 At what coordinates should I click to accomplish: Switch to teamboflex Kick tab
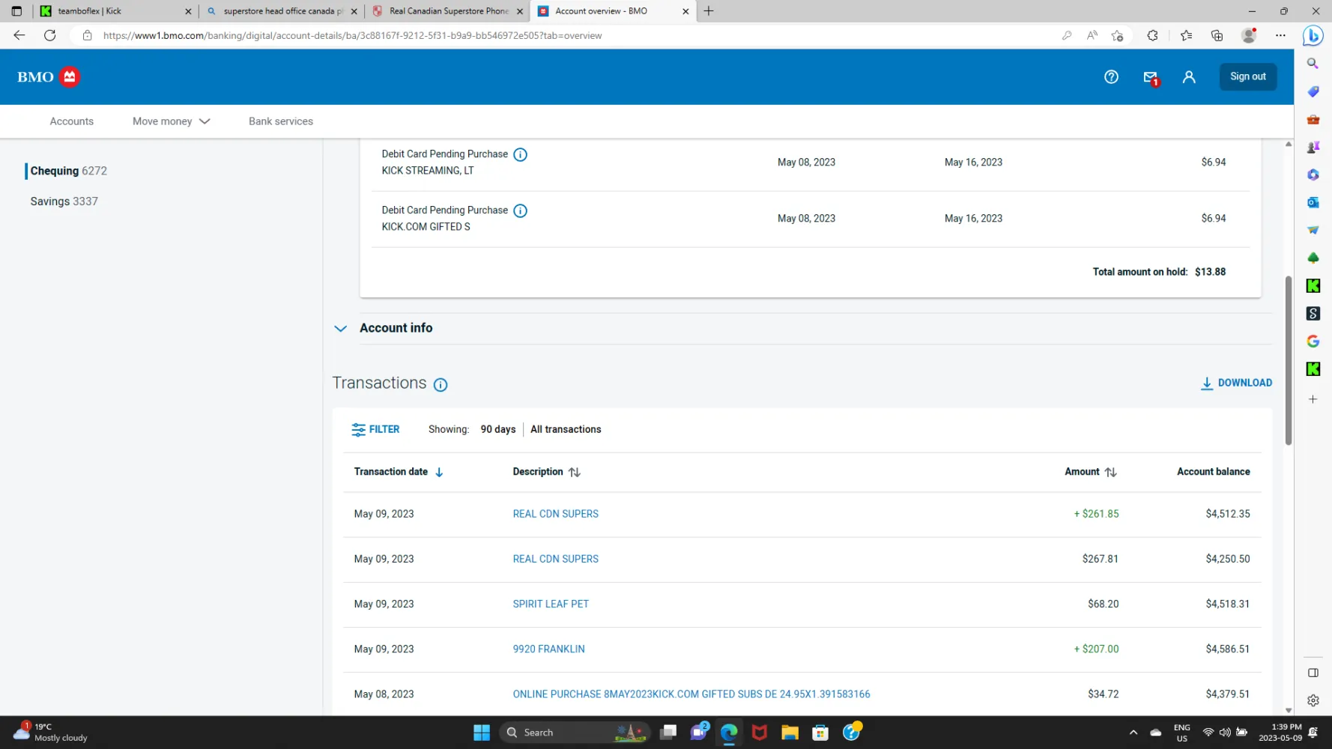click(x=116, y=11)
